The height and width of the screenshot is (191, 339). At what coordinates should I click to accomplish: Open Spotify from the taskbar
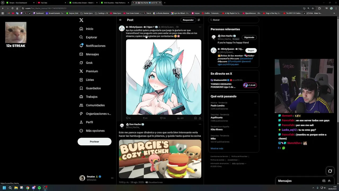coord(39,188)
